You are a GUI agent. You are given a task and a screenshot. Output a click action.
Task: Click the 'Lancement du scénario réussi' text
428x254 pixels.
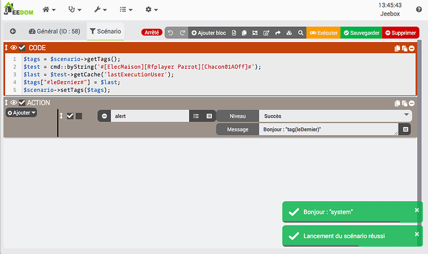(x=344, y=236)
